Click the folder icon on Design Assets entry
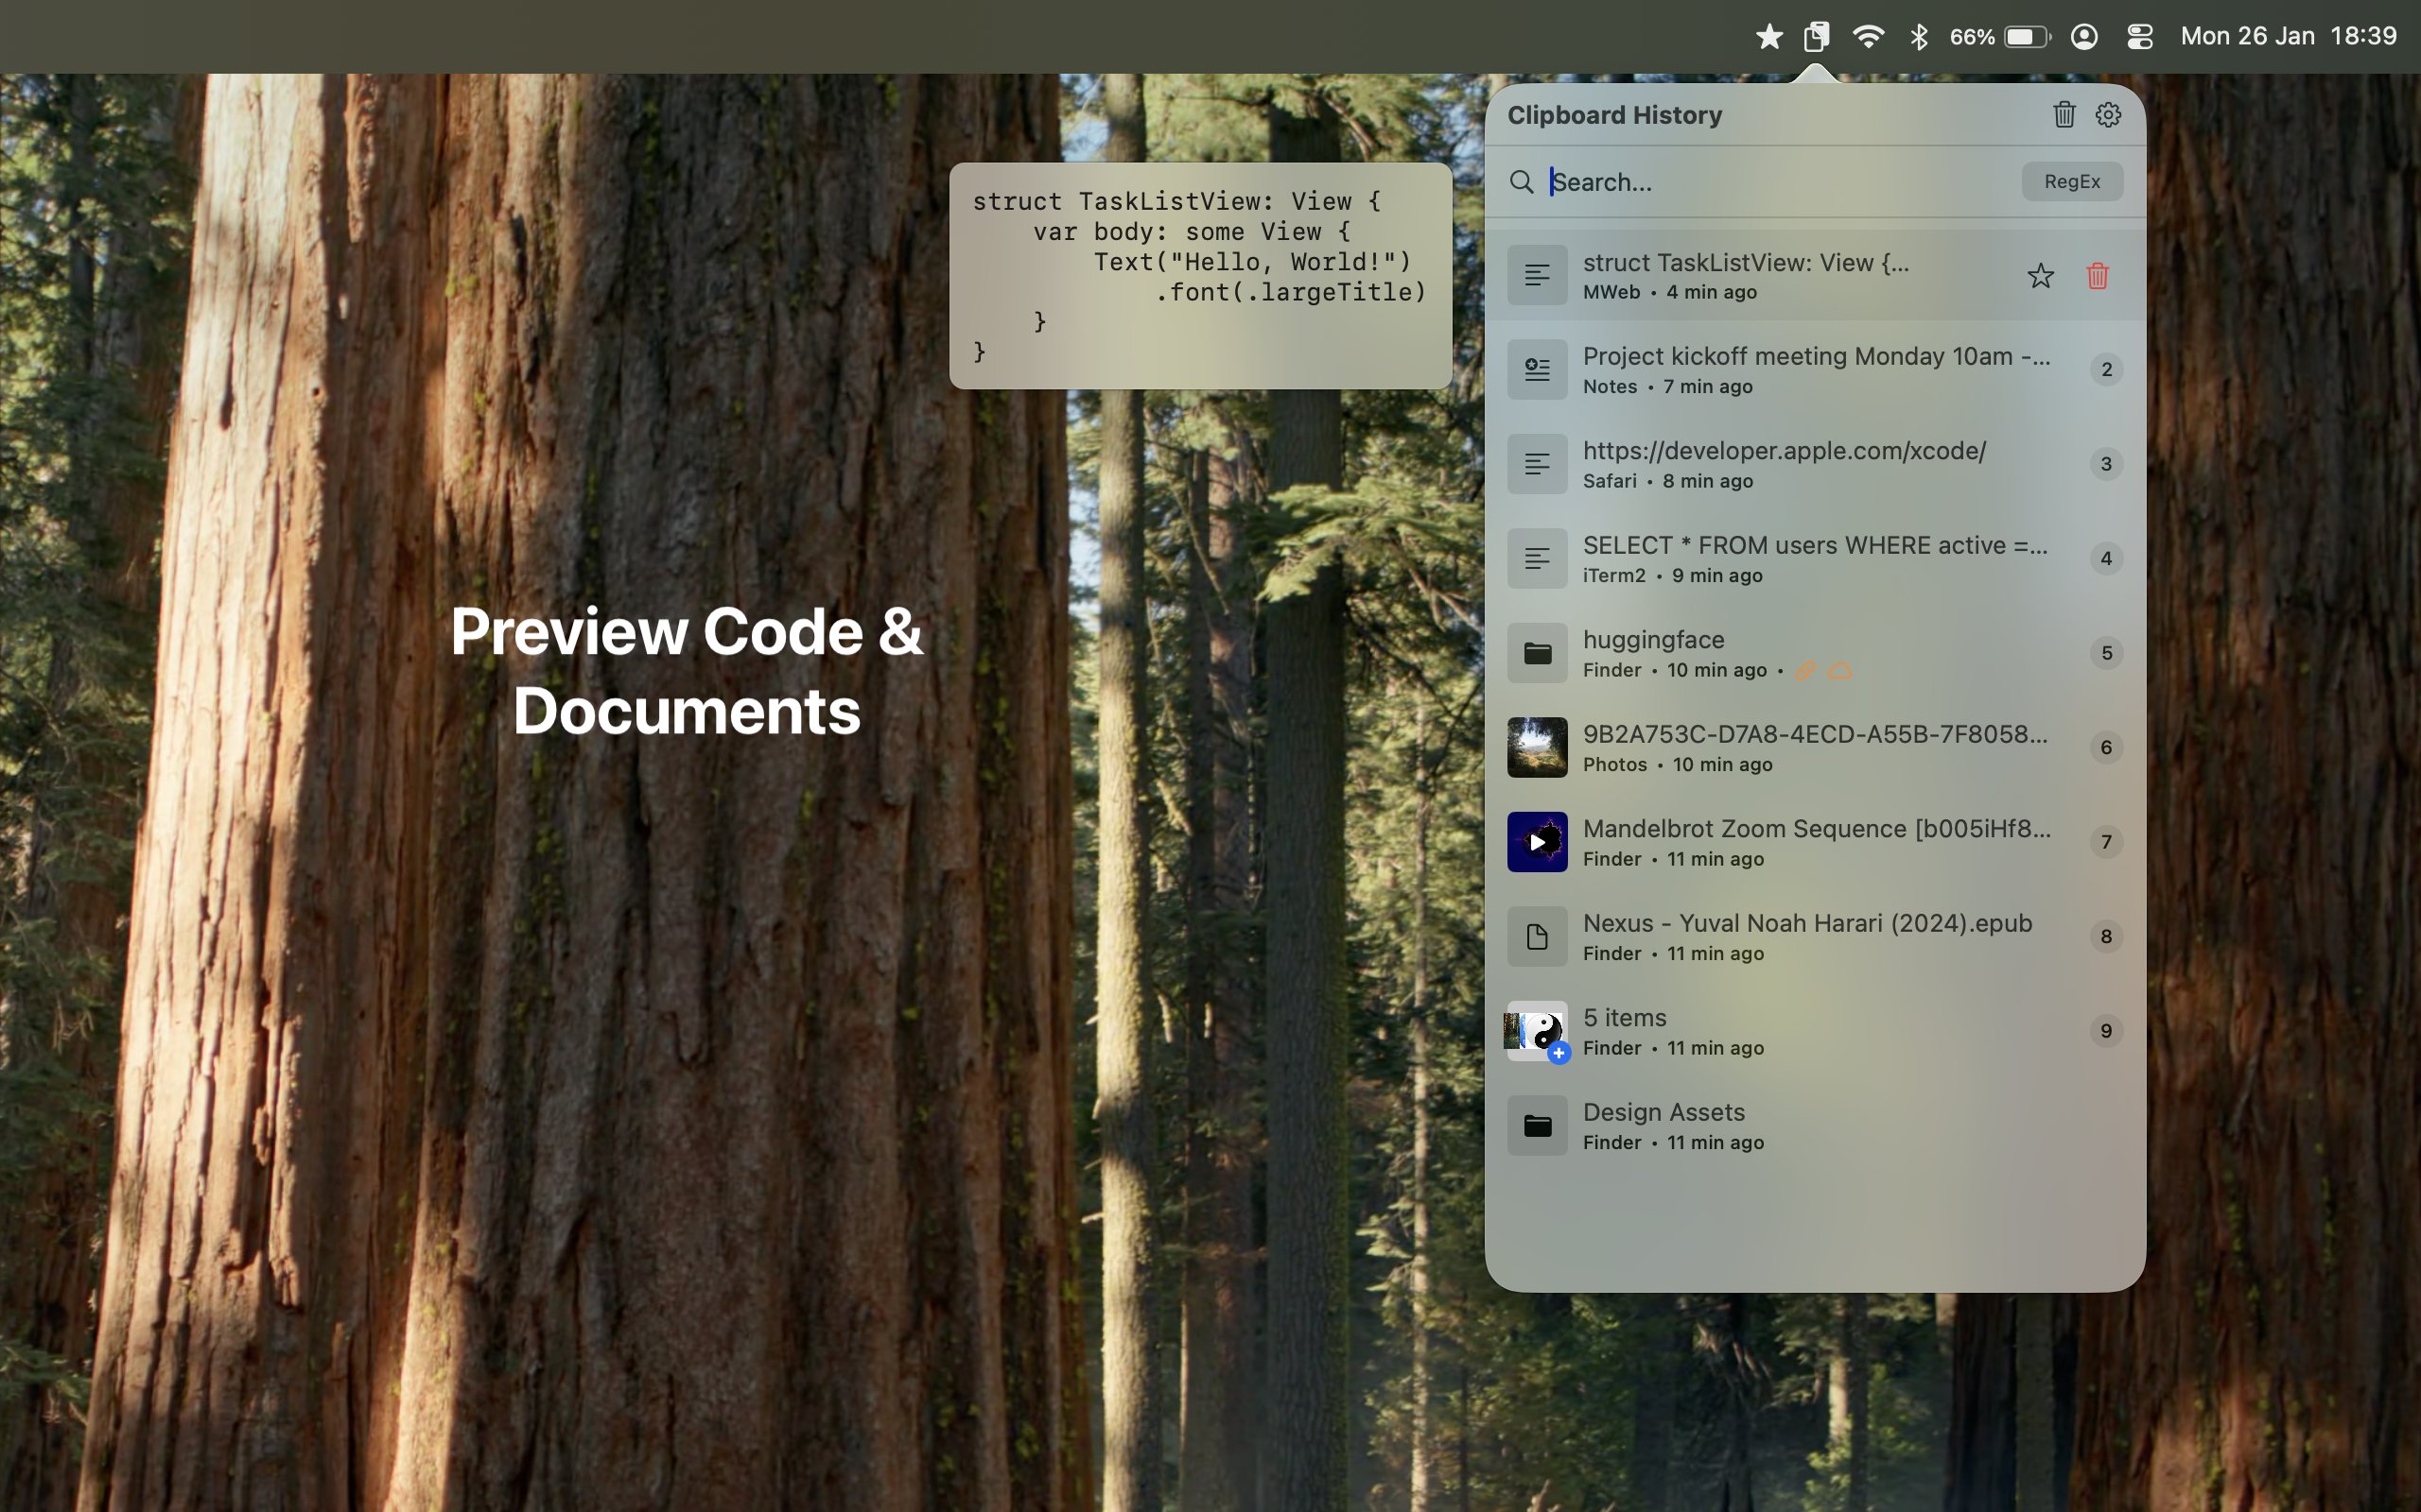 pos(1537,1125)
